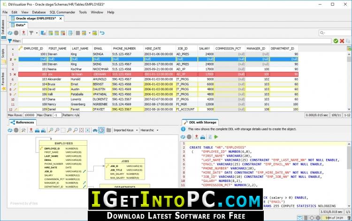Reload the DDL with Storage view
The image size is (352, 221).
click(183, 137)
